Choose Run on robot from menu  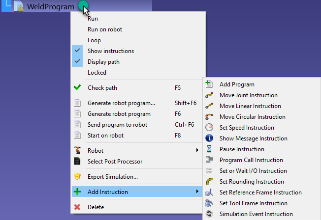point(104,29)
